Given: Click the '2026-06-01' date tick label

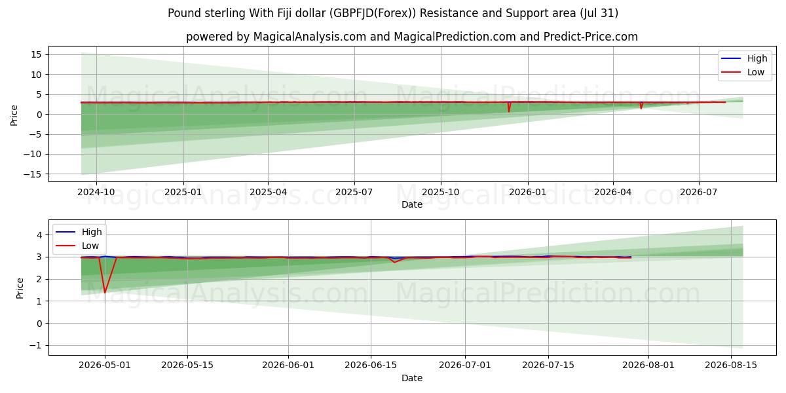Looking at the screenshot, I should 288,365.
